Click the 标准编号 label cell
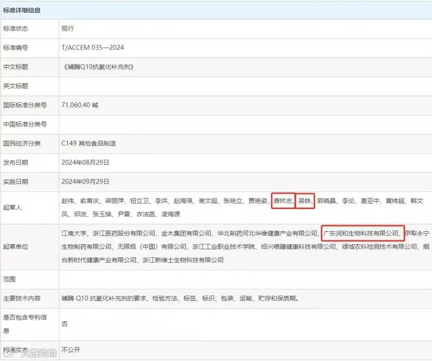The image size is (432, 361). click(15, 48)
